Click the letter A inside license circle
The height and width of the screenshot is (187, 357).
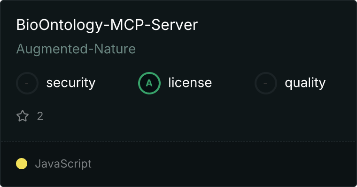click(x=149, y=83)
